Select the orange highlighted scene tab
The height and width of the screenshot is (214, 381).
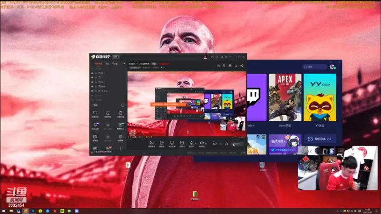coord(99,64)
